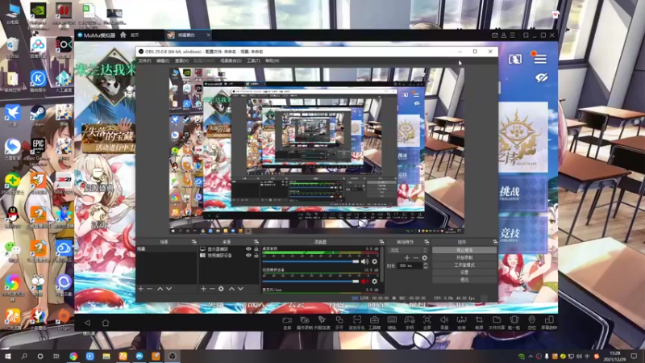Click the audio mixer vertical scrollbar
Screen dimensions: 645x363
click(382, 265)
